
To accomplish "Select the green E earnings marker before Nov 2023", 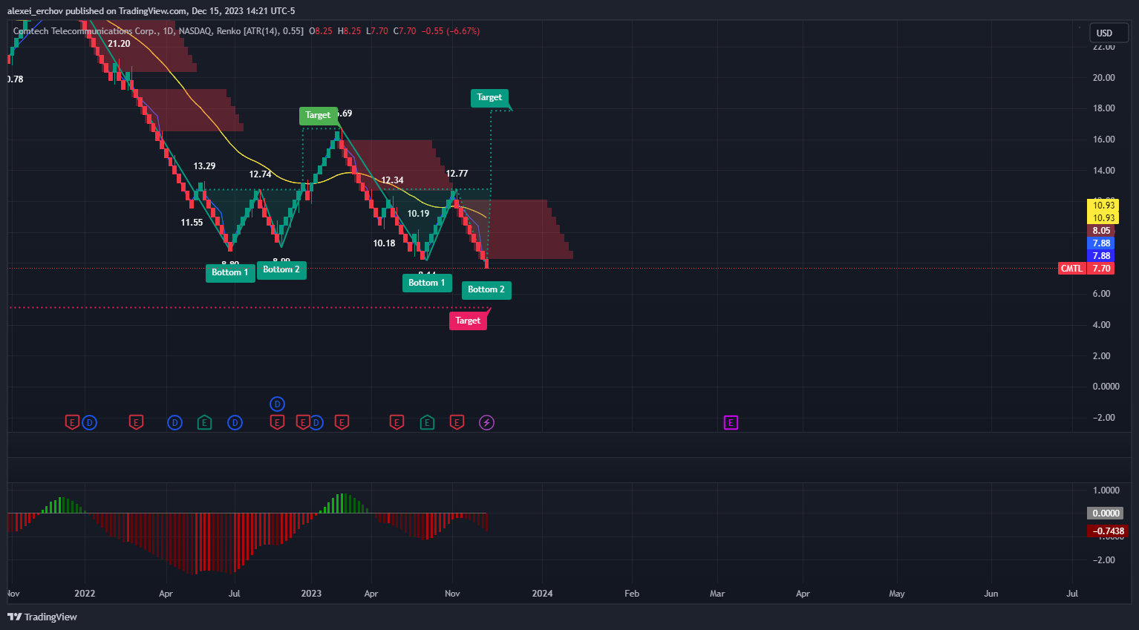I will pos(427,422).
